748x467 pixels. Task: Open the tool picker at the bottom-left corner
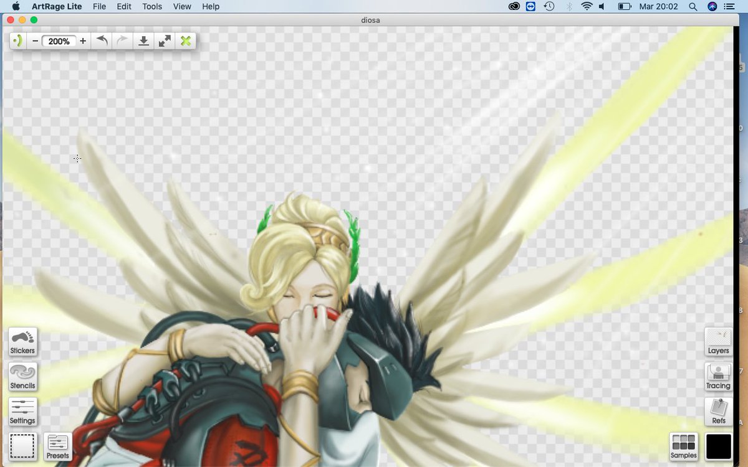(22, 446)
